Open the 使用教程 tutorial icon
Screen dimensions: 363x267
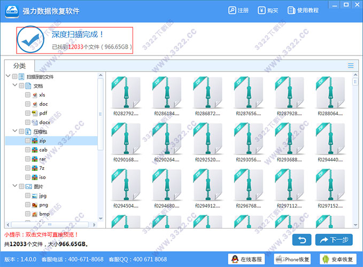(x=291, y=10)
